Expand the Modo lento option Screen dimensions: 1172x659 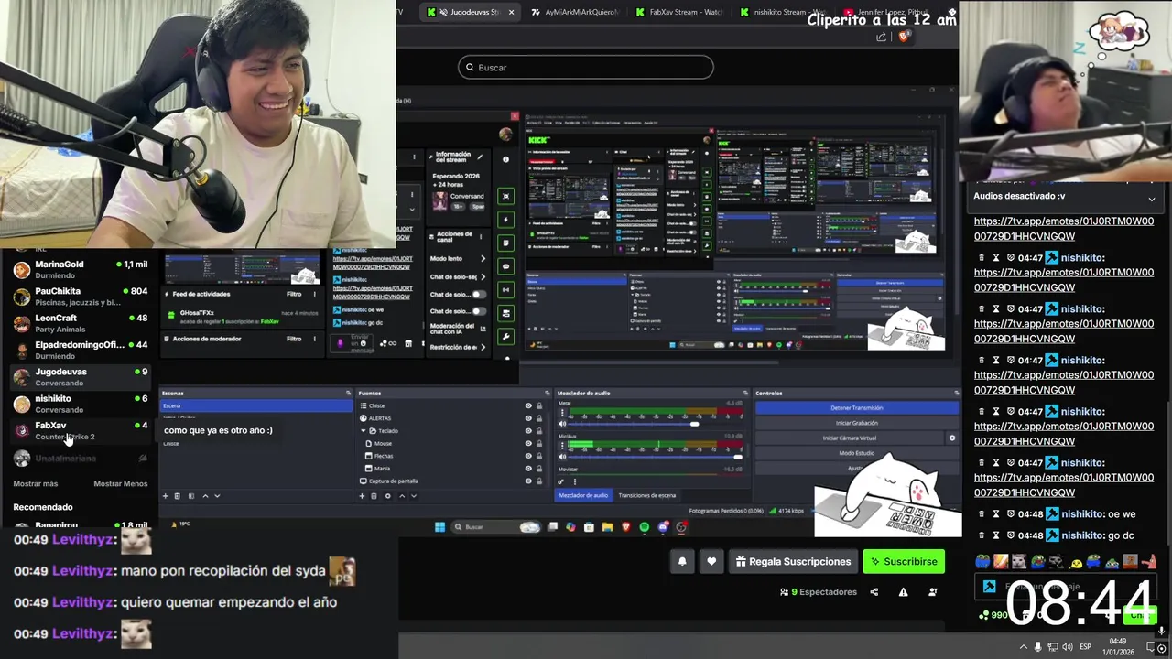(483, 259)
